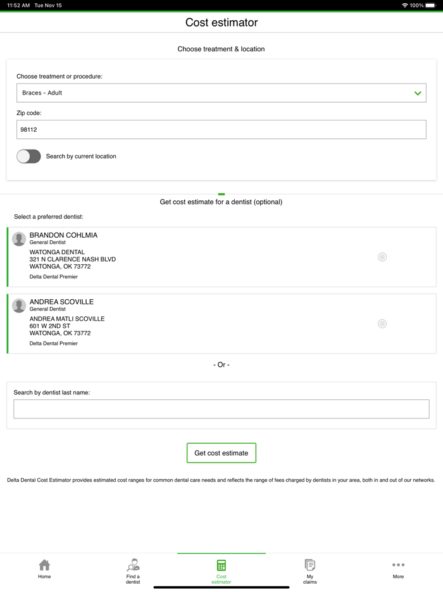The width and height of the screenshot is (443, 592).
Task: Tap the Cost estimator calculator icon
Action: pyautogui.click(x=221, y=565)
